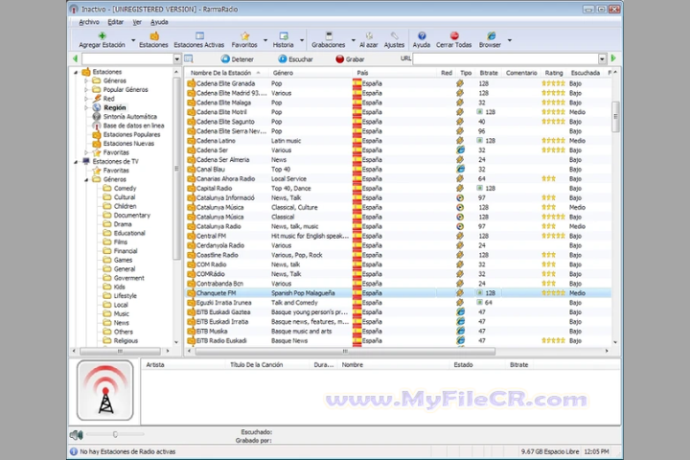The height and width of the screenshot is (460, 690).
Task: Expand the Popular Géneros tree node
Action: coord(86,90)
